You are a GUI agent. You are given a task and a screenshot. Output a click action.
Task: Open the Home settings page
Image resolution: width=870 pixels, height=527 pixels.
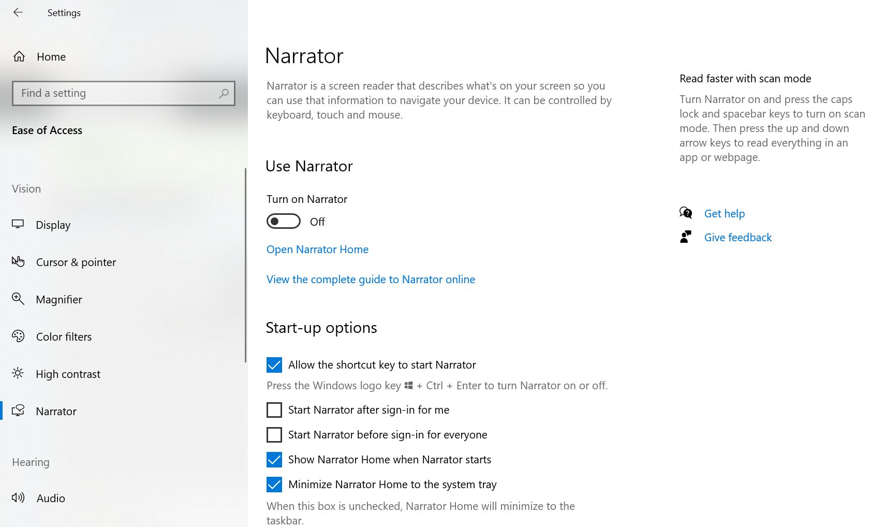click(123, 56)
